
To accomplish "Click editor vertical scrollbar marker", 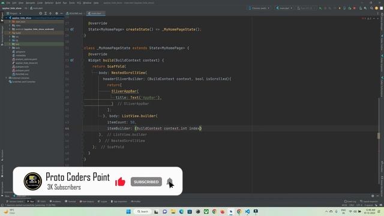I will 379,136.
